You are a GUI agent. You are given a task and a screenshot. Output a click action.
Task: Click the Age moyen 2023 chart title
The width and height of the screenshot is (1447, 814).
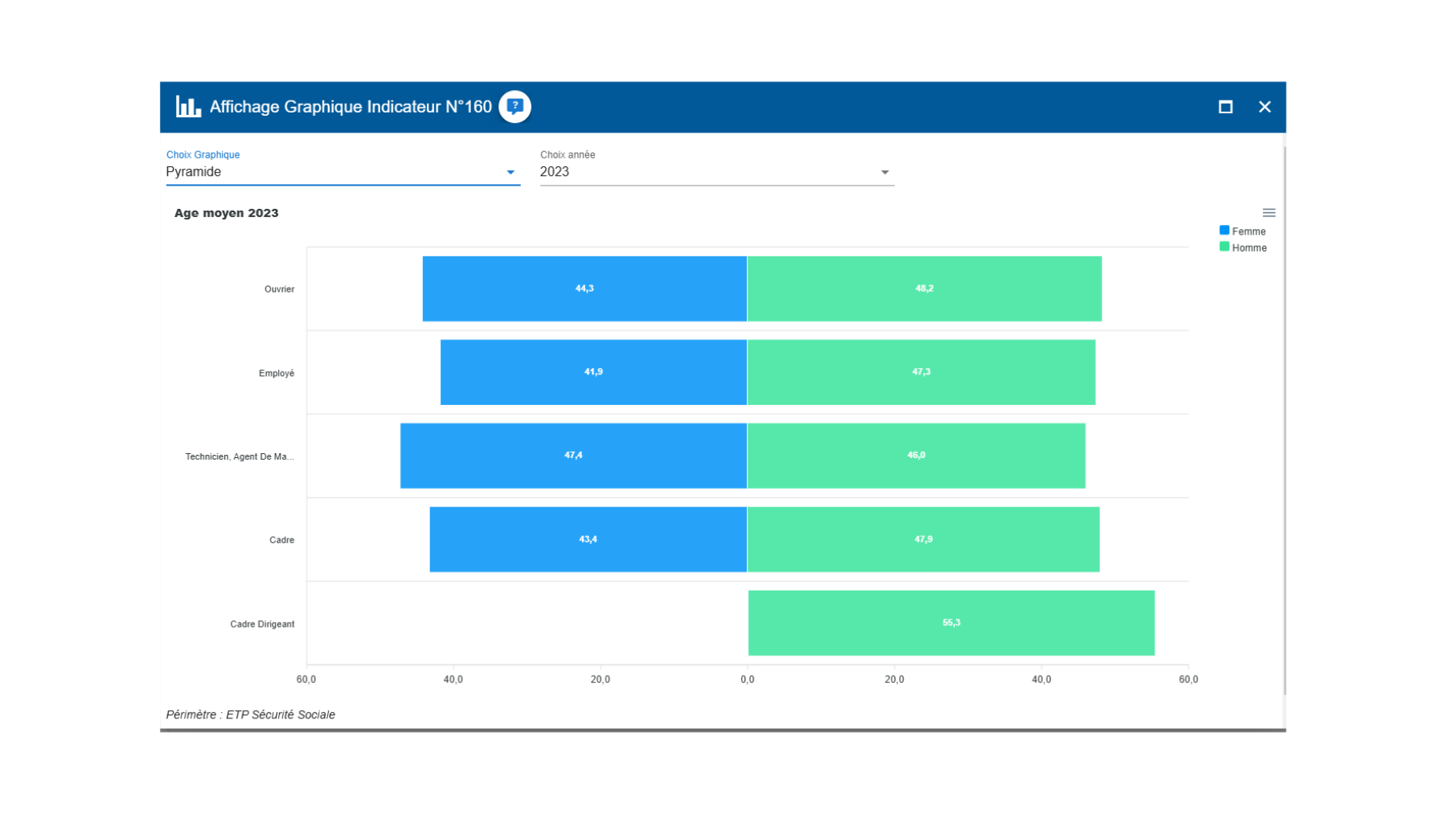(x=227, y=213)
